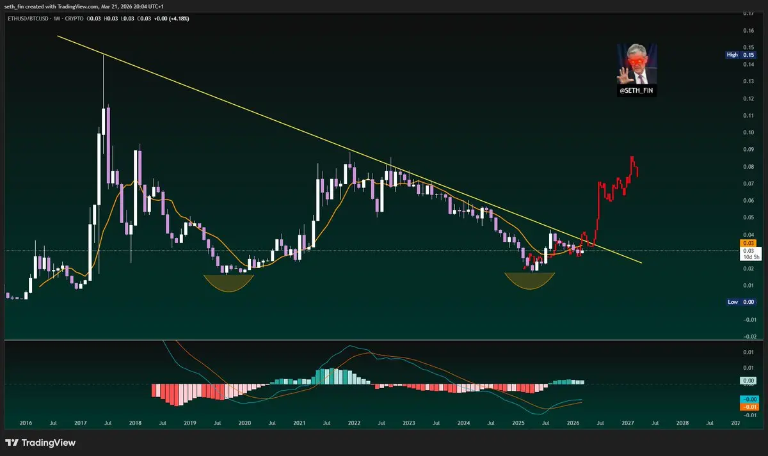
Task: Click the 2025 label on time axis
Action: point(518,423)
